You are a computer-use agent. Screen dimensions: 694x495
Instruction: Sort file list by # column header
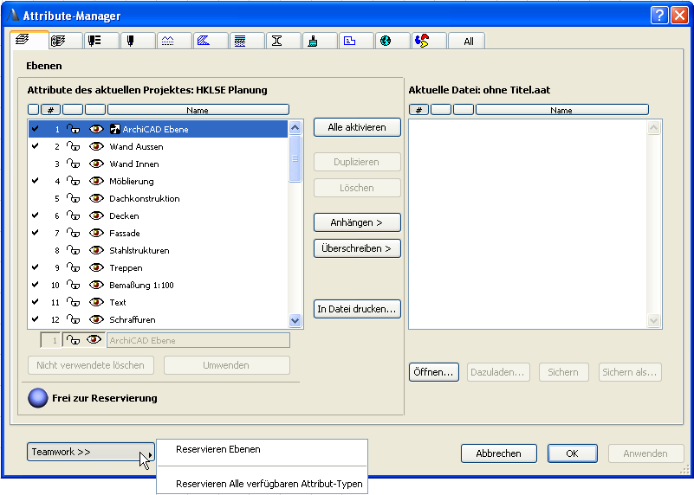418,110
